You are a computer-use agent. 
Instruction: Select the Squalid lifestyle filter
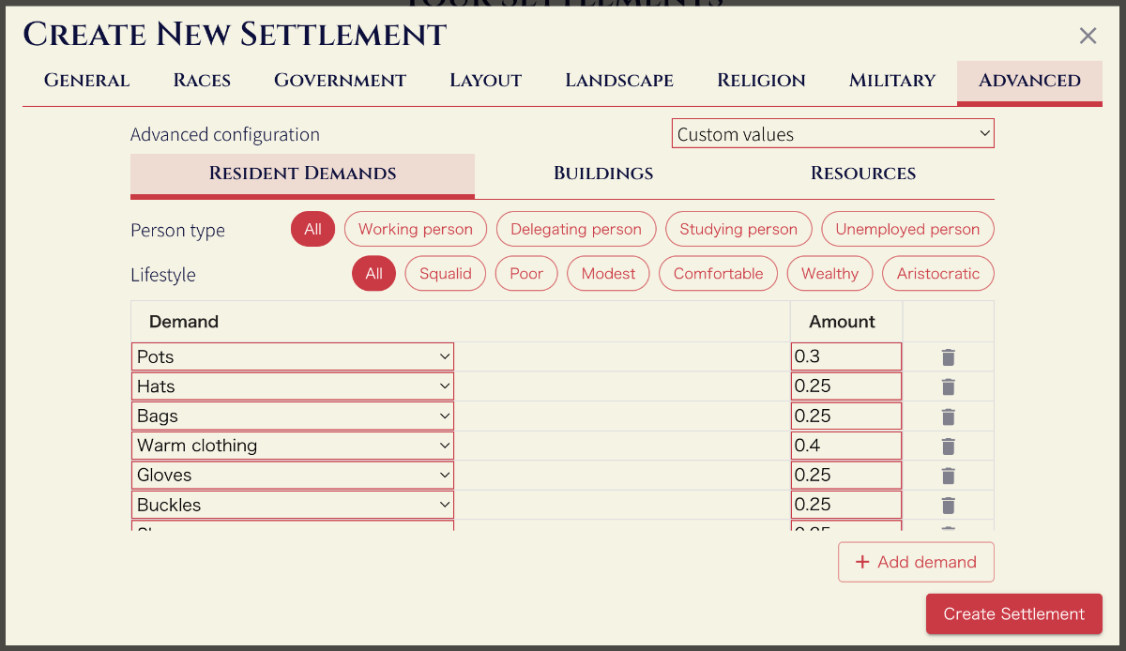coord(445,274)
